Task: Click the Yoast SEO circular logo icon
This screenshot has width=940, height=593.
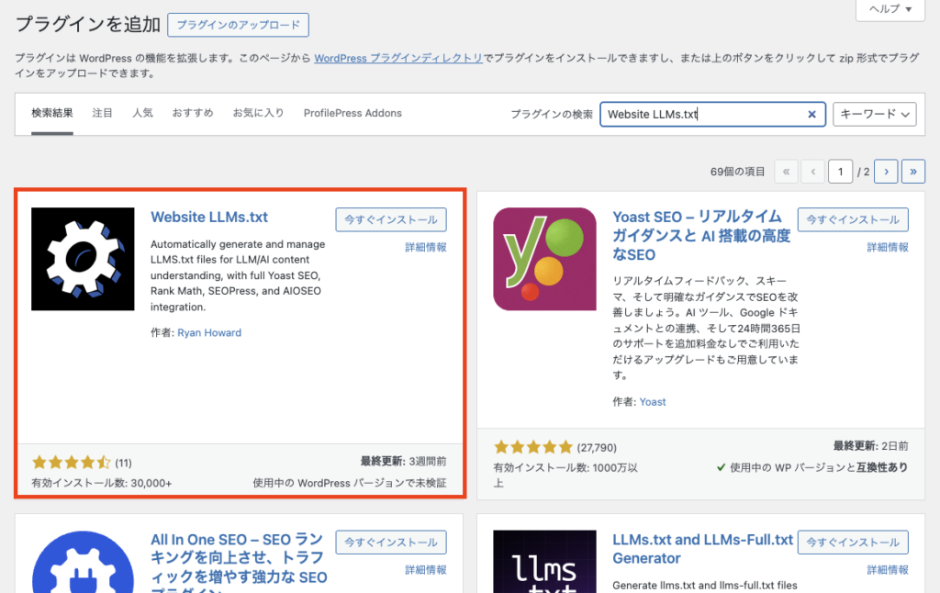Action: tap(544, 258)
